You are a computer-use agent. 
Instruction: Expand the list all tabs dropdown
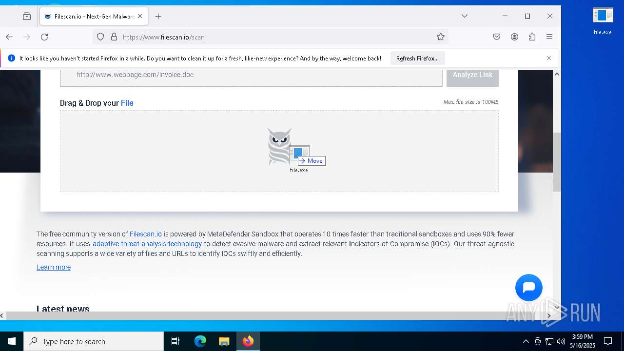[465, 16]
